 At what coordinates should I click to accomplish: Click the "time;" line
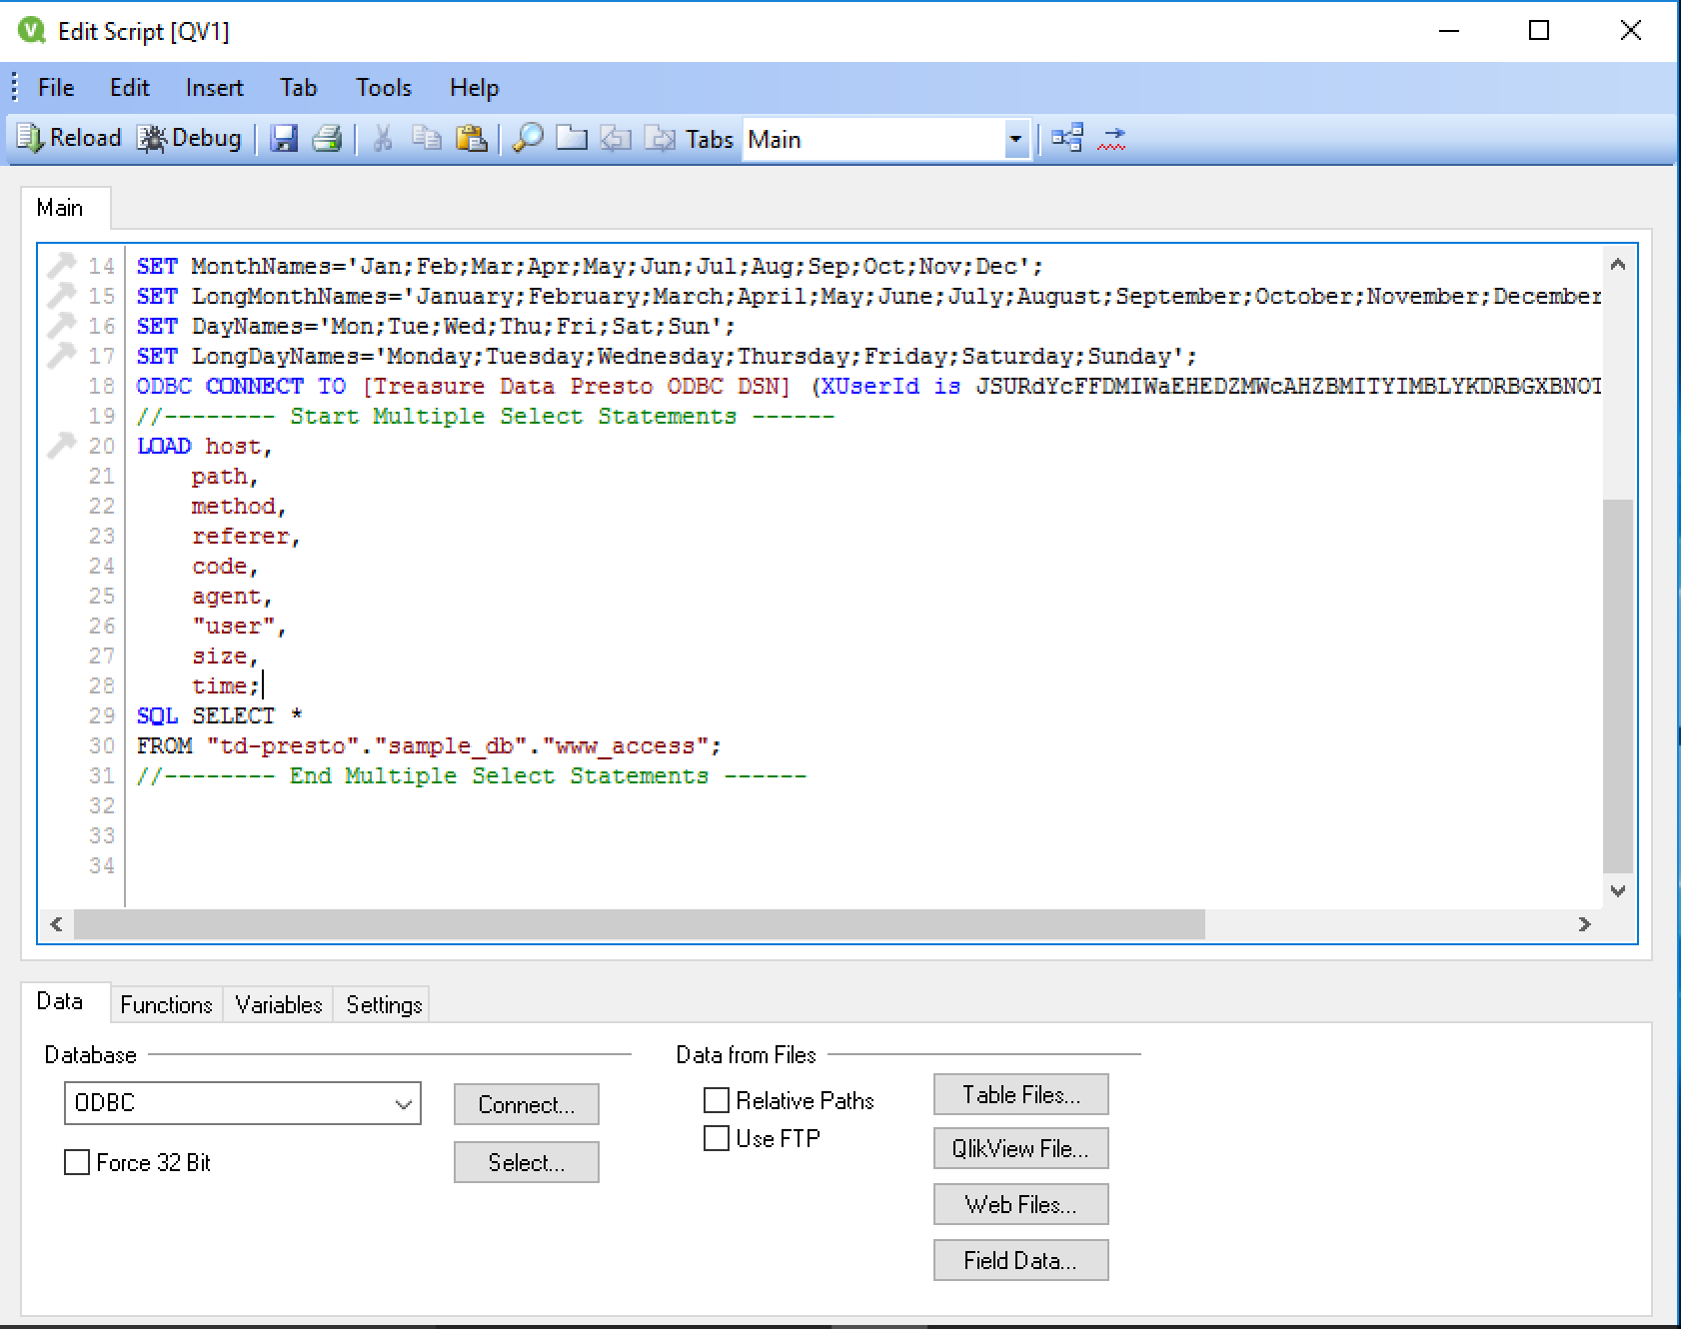coord(226,685)
